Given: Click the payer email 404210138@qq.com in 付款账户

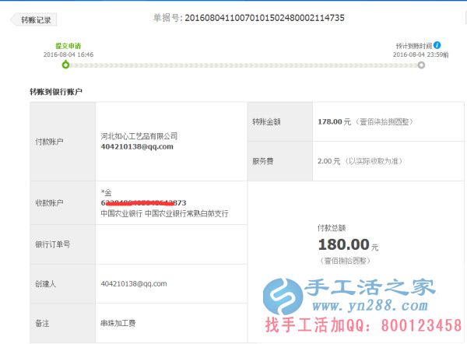Looking at the screenshot, I should tap(137, 146).
